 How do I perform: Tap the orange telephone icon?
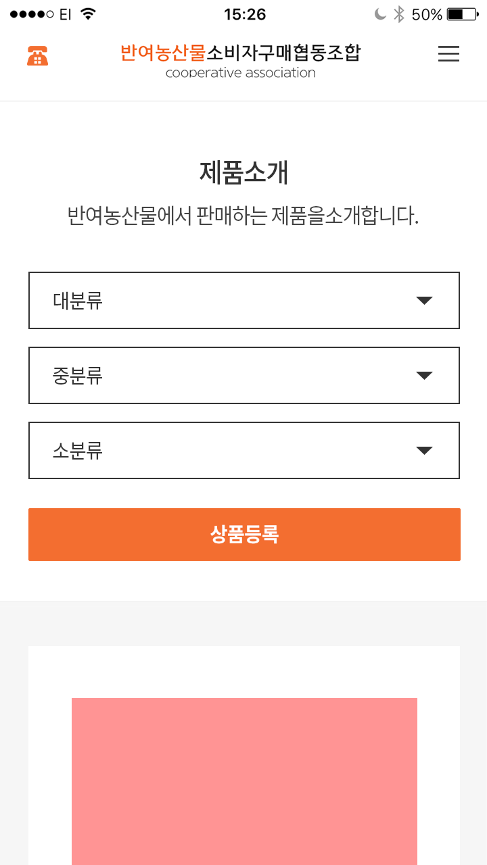pos(38,55)
